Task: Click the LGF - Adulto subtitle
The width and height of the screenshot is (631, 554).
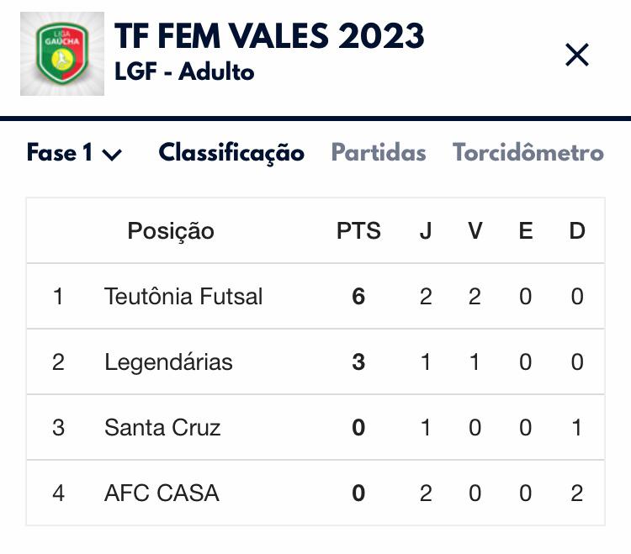Action: pyautogui.click(x=184, y=72)
